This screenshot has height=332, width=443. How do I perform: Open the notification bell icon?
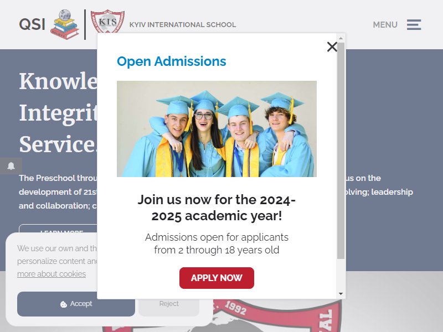click(11, 165)
